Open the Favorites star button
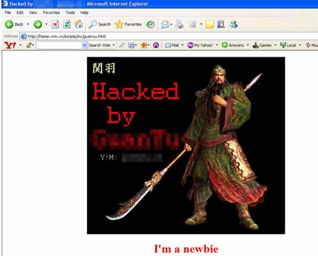 click(128, 24)
